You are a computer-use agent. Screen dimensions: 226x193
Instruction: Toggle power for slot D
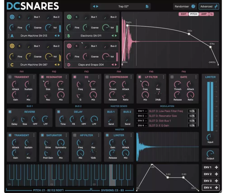coord(69,46)
